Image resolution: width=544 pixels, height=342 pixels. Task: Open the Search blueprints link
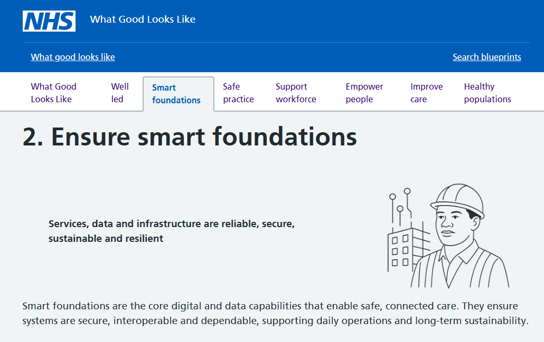(486, 57)
